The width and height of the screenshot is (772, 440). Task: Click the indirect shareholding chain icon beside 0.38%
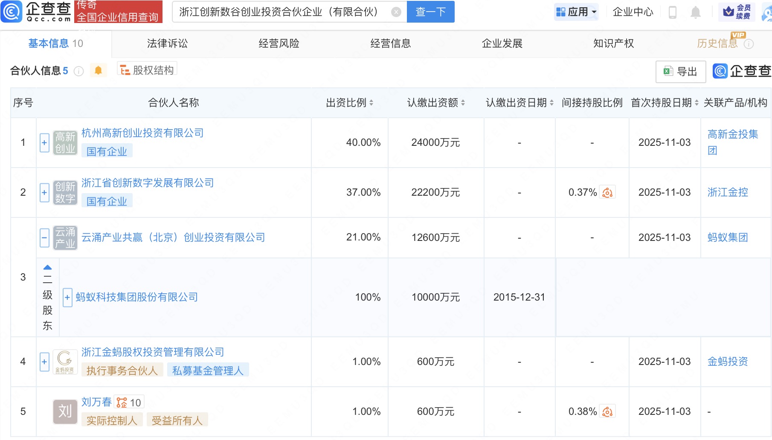click(607, 412)
